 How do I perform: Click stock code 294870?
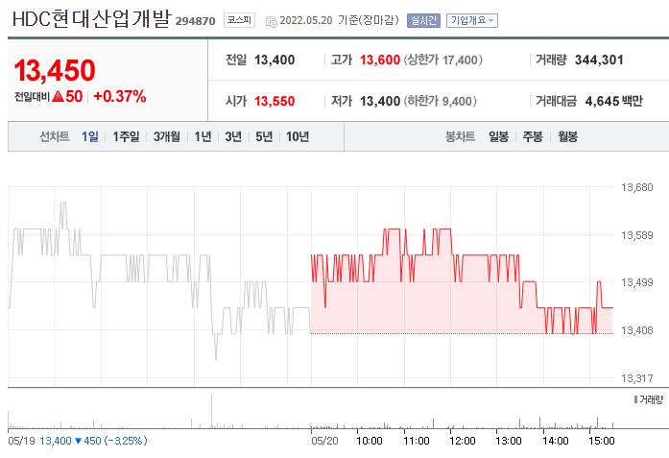click(x=196, y=21)
